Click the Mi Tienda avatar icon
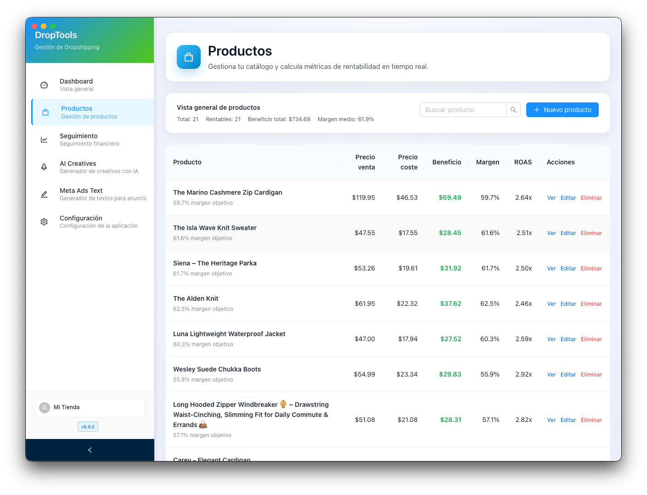 pos(44,407)
